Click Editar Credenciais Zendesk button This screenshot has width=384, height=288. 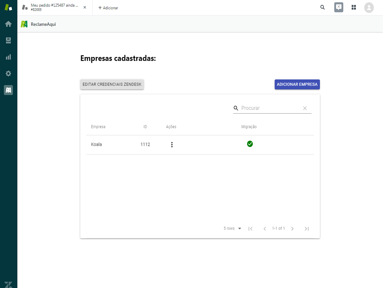[x=112, y=84]
